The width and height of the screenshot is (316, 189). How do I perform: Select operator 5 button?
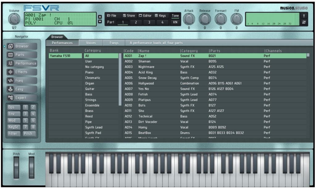[x=25, y=120]
